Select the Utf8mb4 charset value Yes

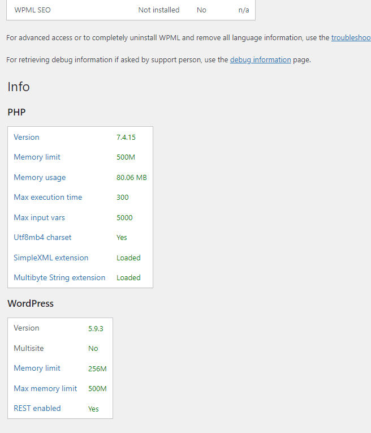pos(122,238)
